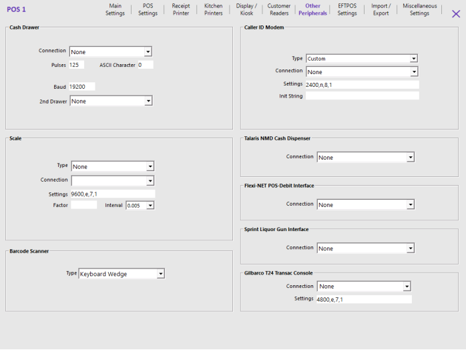Switch to Import / Export tab
This screenshot has height=350, width=466.
[381, 9]
